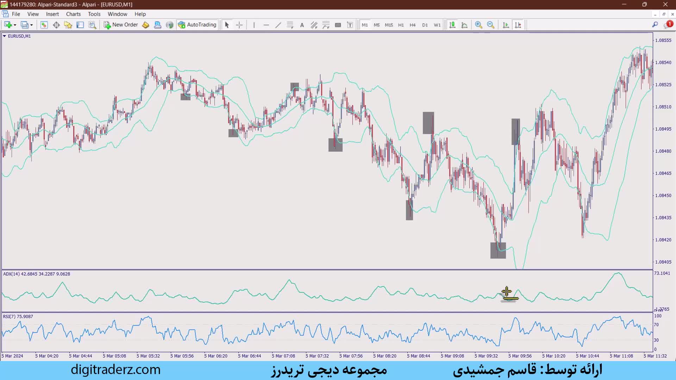Toggle the AutoTrading button
Image resolution: width=676 pixels, height=380 pixels.
197,25
